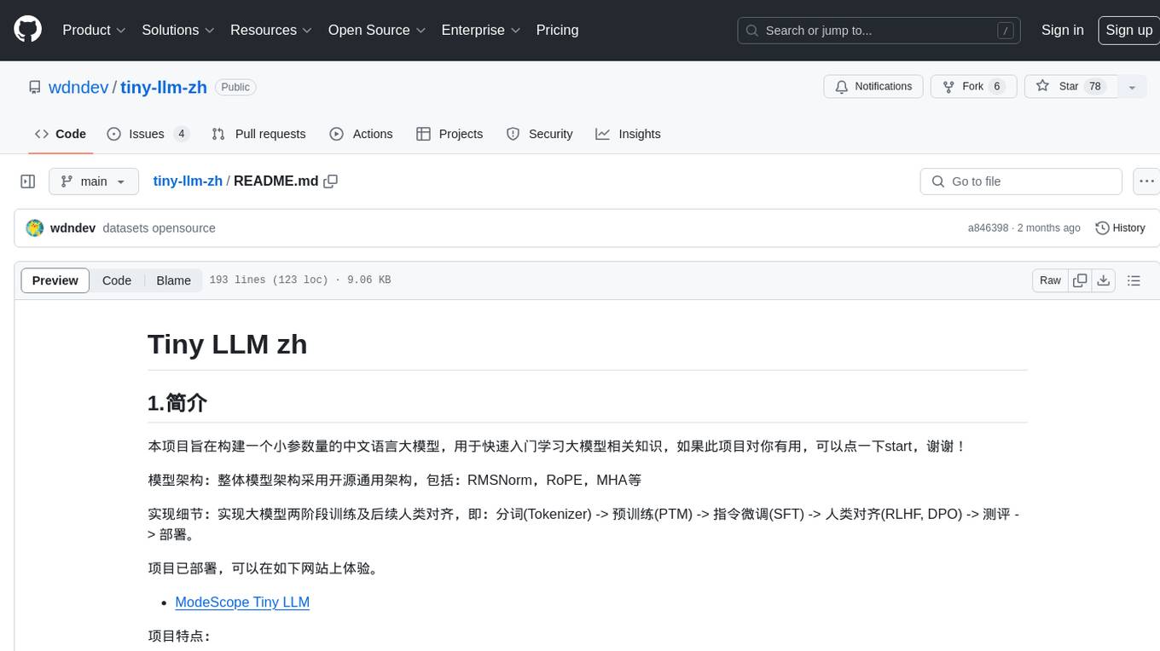Click the Sign up button
Image resolution: width=1160 pixels, height=651 pixels.
(1128, 30)
